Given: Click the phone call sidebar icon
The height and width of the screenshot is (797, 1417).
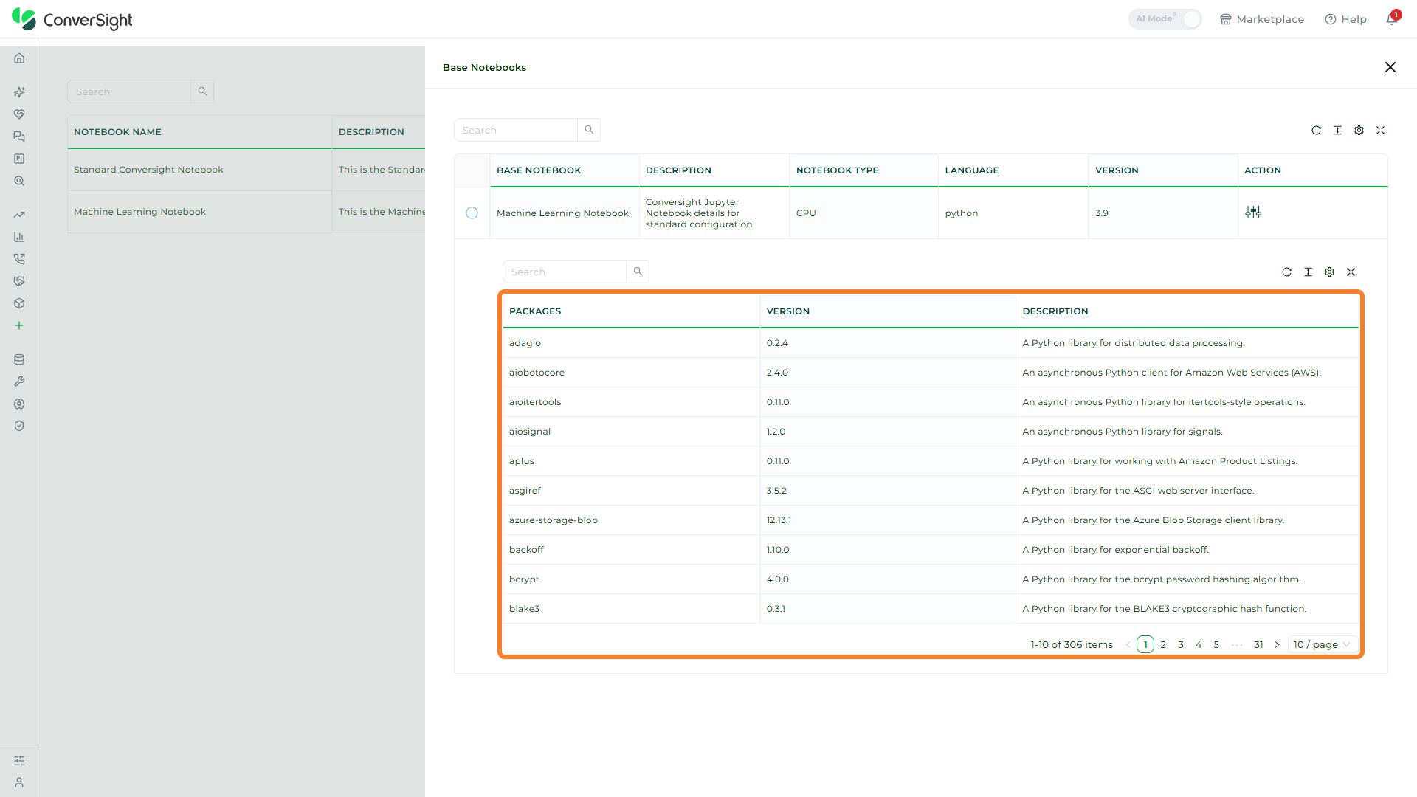Looking at the screenshot, I should (19, 259).
